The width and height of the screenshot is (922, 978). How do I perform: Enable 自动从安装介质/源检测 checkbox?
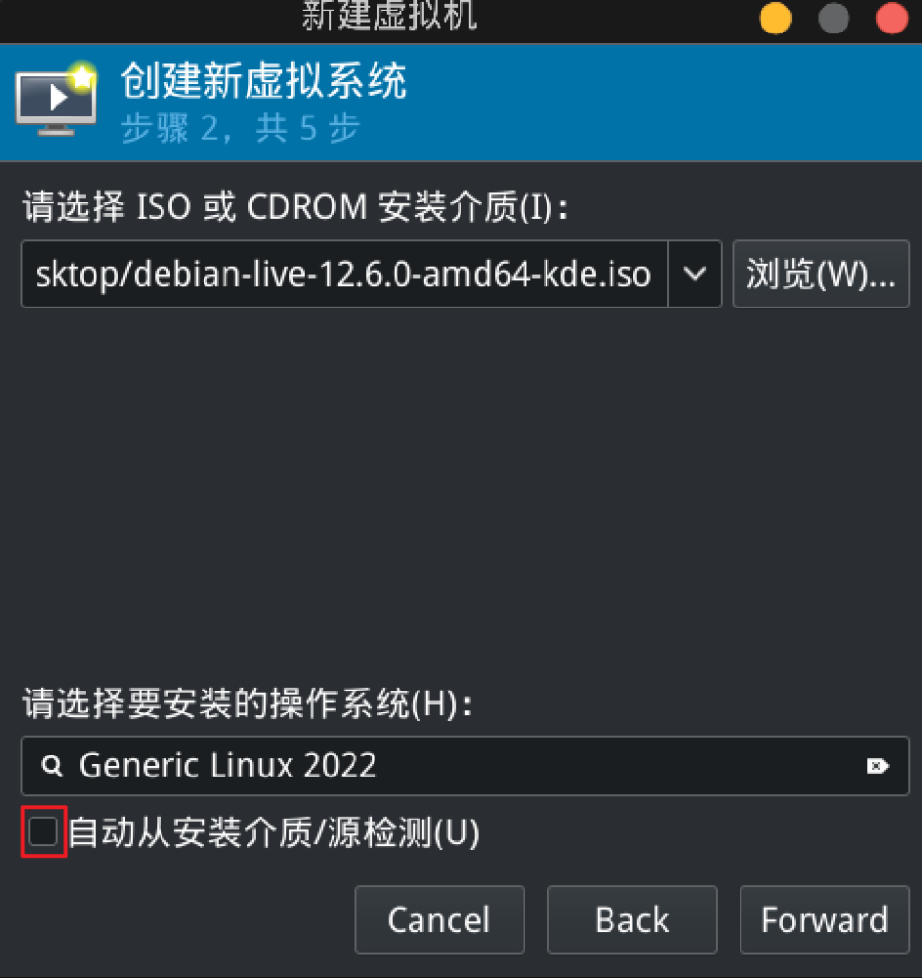tap(44, 832)
